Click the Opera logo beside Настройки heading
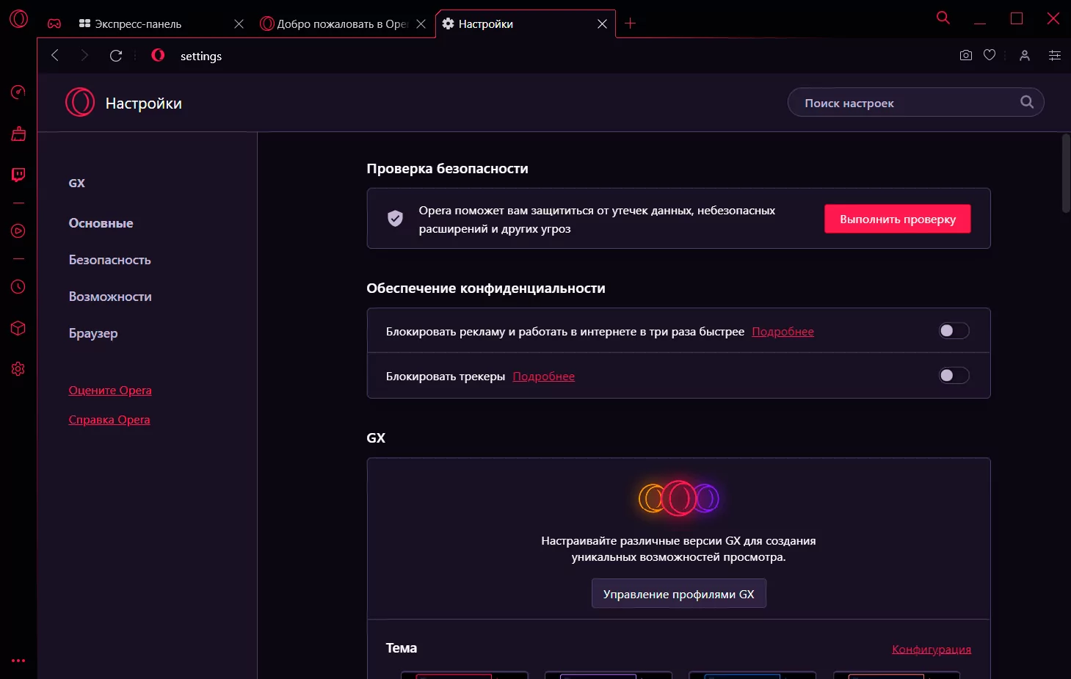The width and height of the screenshot is (1071, 679). click(x=80, y=103)
